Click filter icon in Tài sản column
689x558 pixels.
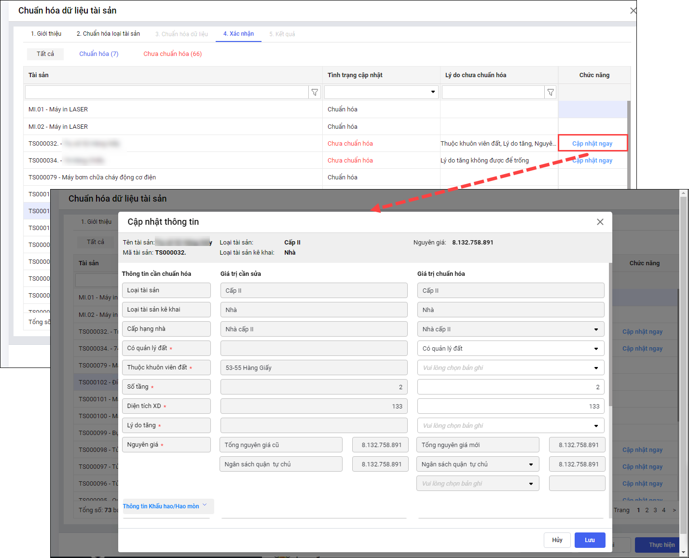coord(315,92)
